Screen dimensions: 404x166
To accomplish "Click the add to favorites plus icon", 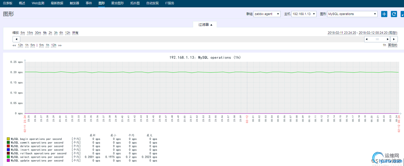I will 384,14.
